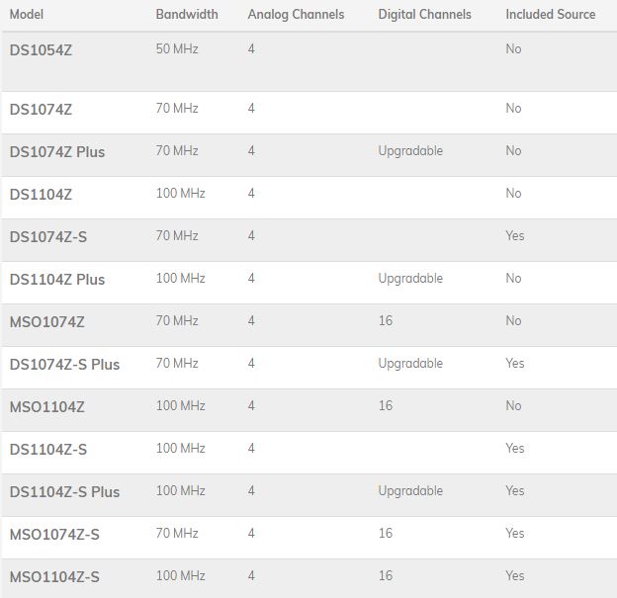
Task: Select the MSO1104Z model name
Action: (x=47, y=407)
